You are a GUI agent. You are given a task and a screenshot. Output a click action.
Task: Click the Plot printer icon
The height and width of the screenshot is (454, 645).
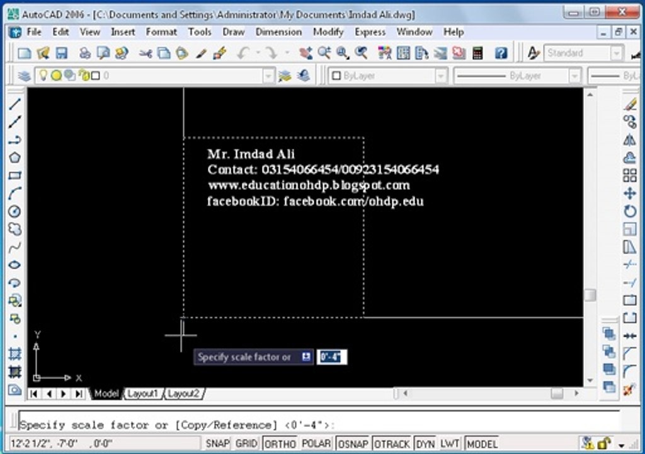tap(85, 53)
